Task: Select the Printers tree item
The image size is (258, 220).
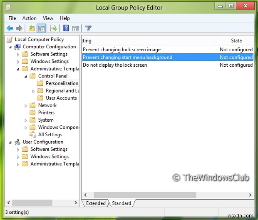Action: tap(46, 112)
